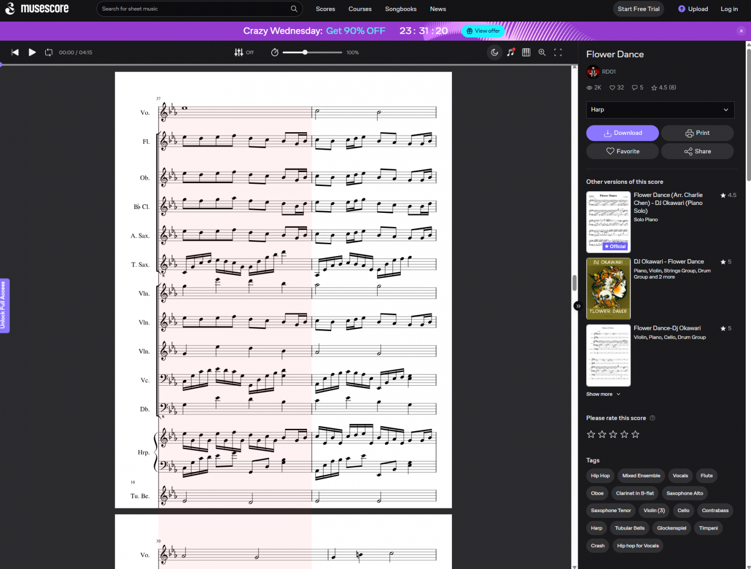Open the instruments music note icon
This screenshot has height=569, width=751.
[510, 52]
